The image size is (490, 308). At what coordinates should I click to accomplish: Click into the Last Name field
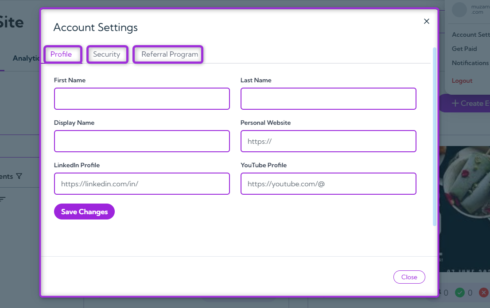[x=328, y=99]
